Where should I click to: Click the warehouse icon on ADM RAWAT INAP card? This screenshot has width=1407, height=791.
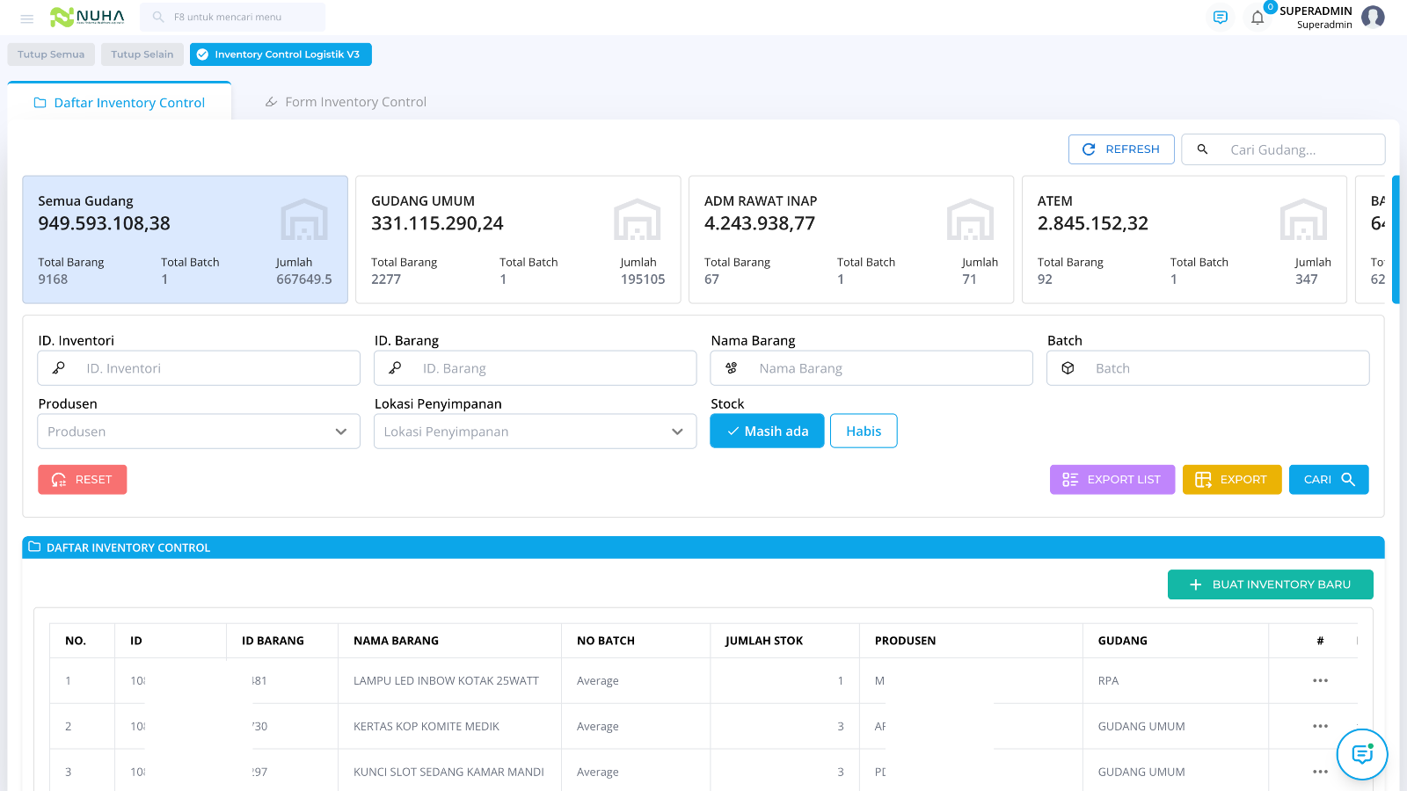(x=970, y=220)
